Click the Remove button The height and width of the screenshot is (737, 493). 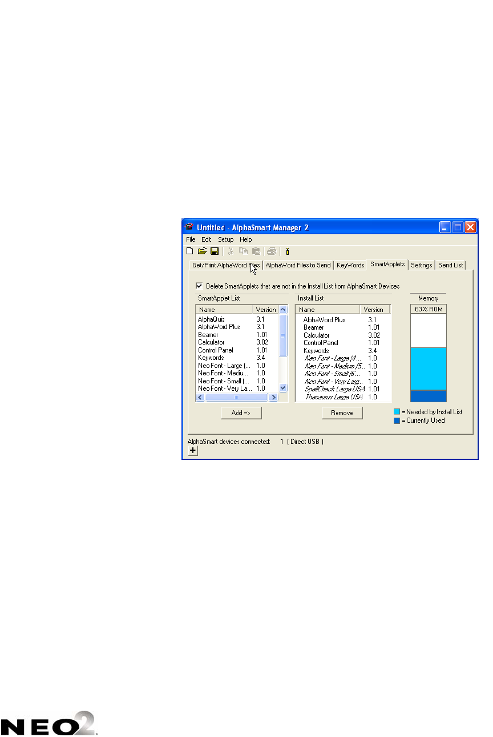[x=342, y=412]
